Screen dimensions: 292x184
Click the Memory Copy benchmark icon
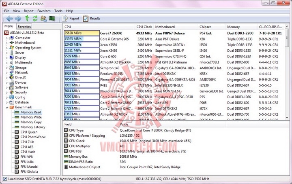(x=17, y=122)
